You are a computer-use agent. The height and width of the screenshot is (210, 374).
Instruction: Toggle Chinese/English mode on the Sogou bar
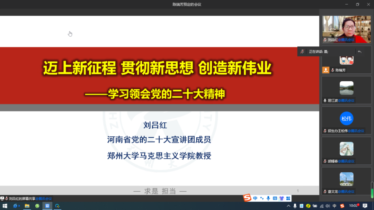[255, 198]
